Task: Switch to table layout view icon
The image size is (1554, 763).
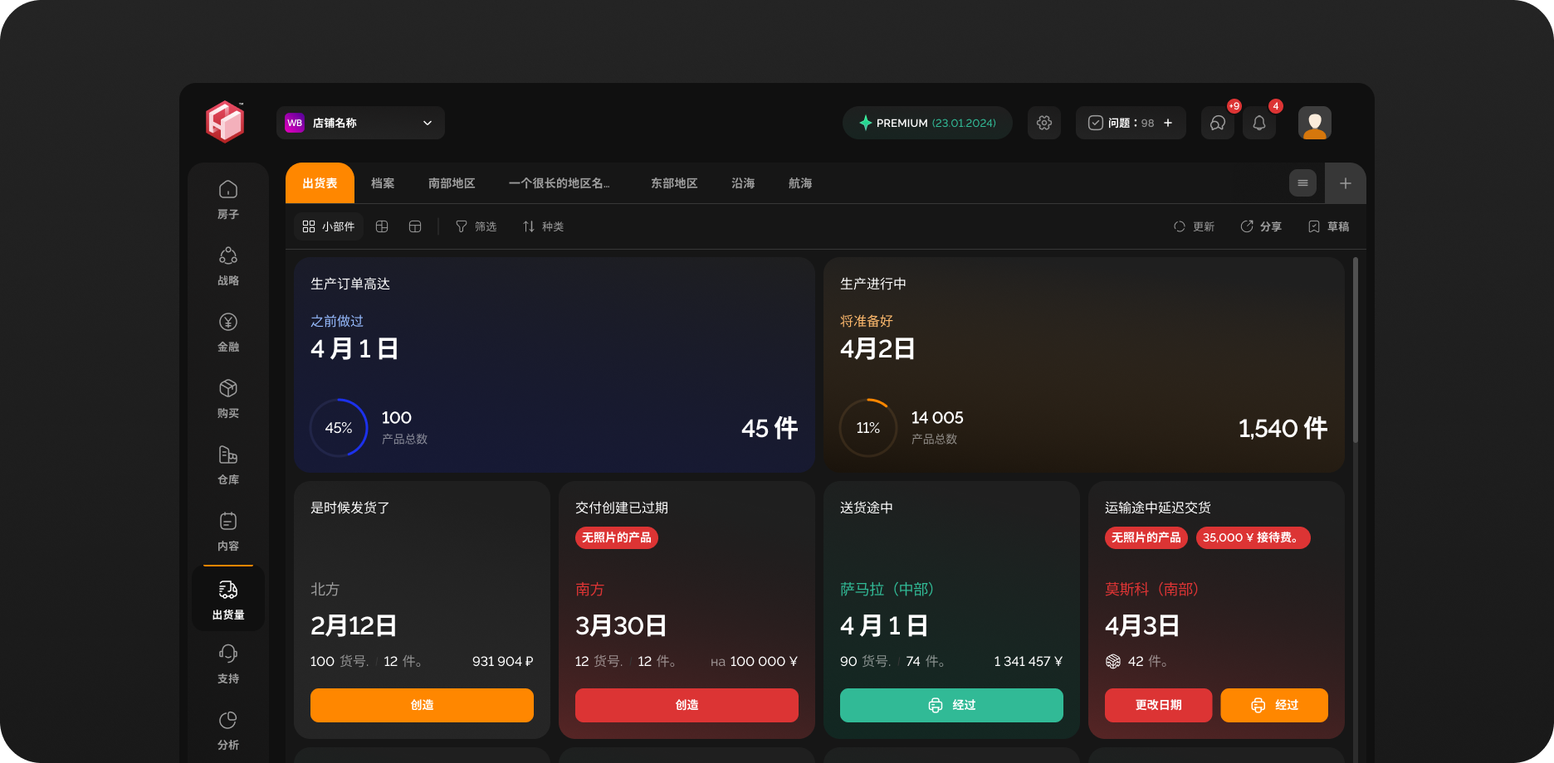Action: click(415, 226)
